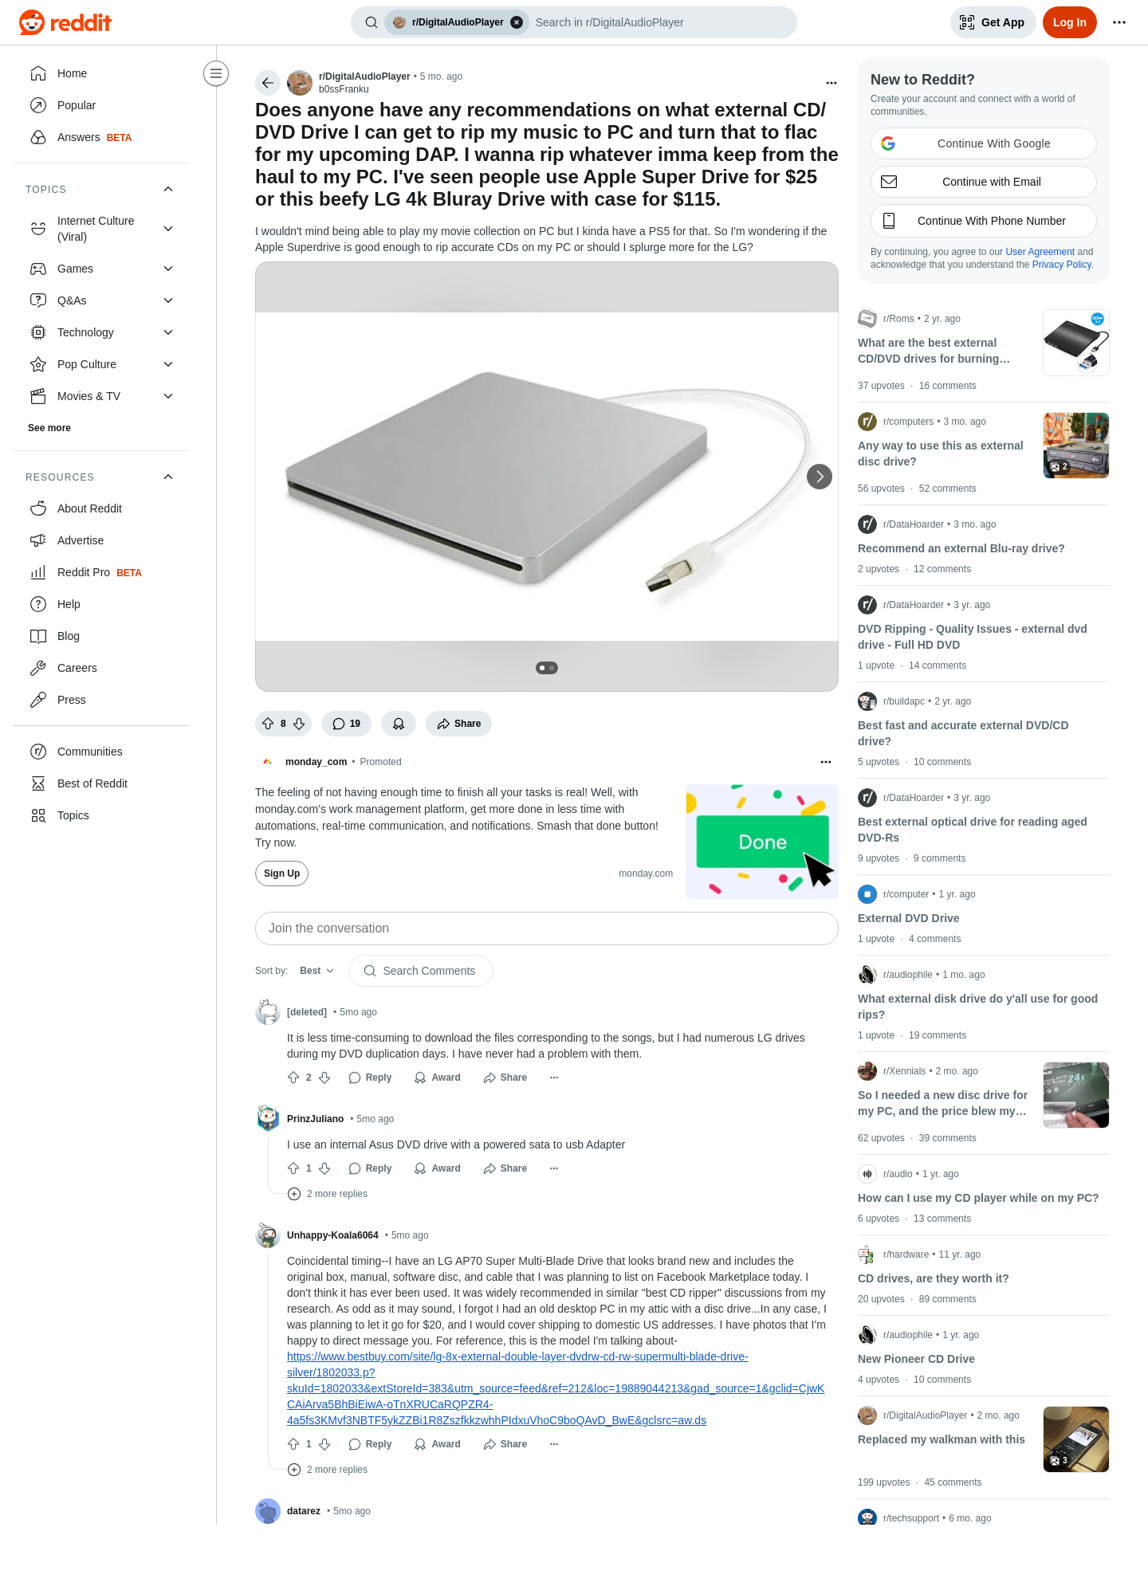
Task: Collapse the Resources section
Action: (168, 477)
